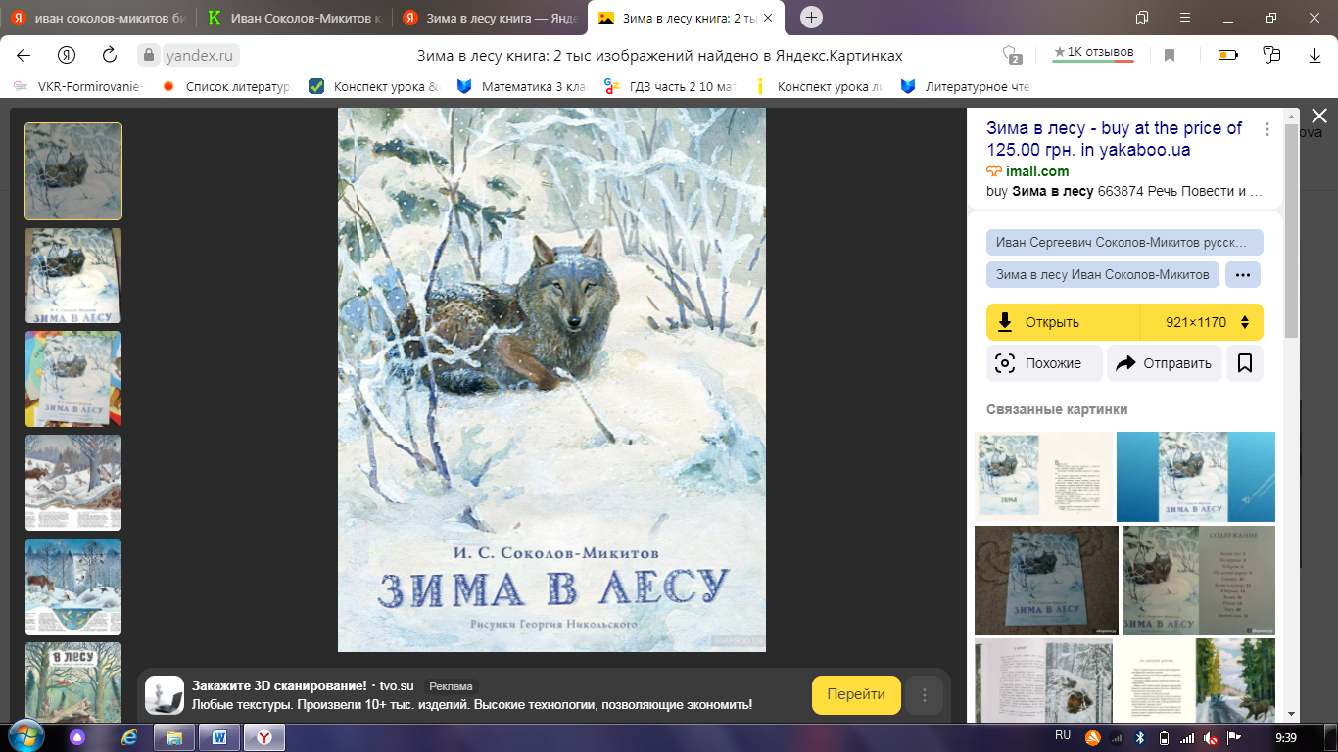
Task: Switch to the 'Иван Соколов-Микитов к' tab
Action: pos(294,18)
